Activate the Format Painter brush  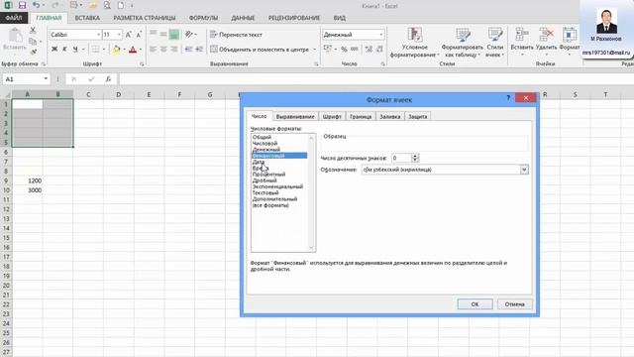coord(33,52)
